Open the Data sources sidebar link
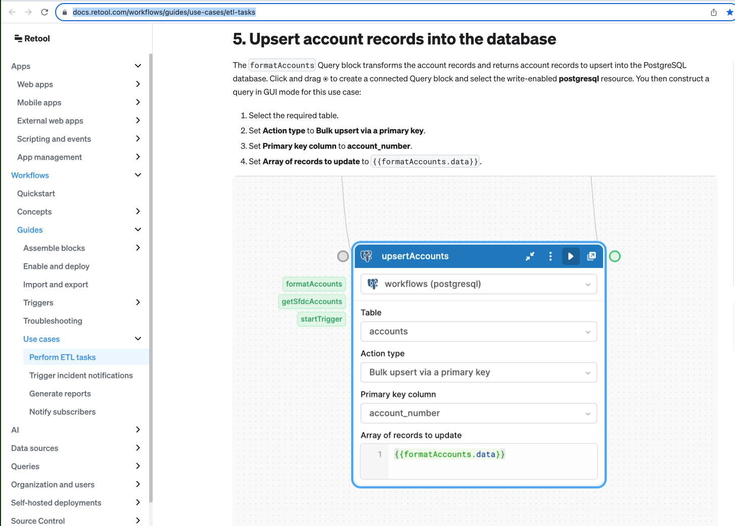This screenshot has height=526, width=735. tap(34, 448)
